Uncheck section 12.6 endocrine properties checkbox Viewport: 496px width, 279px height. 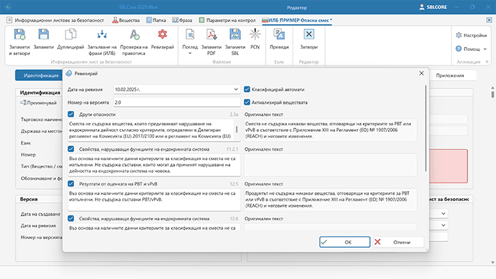pyautogui.click(x=71, y=218)
